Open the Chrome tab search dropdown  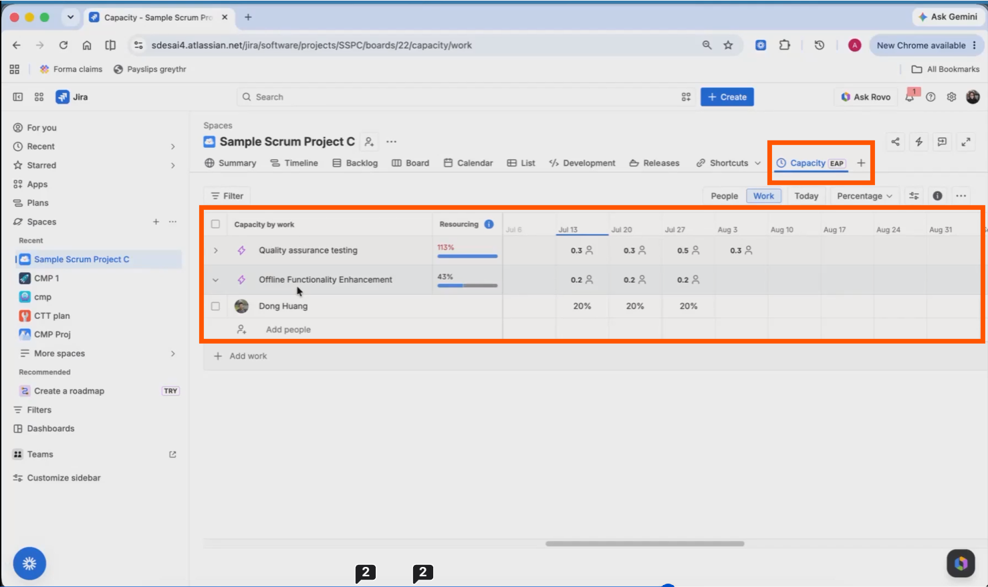click(x=70, y=17)
